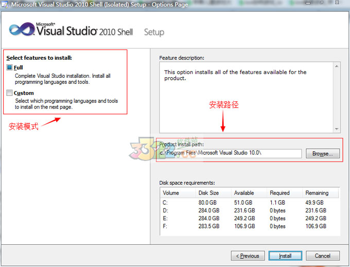Click the 51.0 GB available value
The height and width of the screenshot is (267, 350).
coord(243,203)
